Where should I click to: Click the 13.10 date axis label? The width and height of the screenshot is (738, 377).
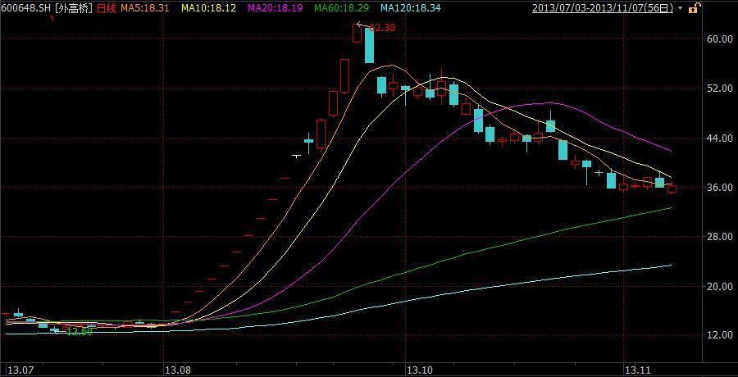pos(421,368)
